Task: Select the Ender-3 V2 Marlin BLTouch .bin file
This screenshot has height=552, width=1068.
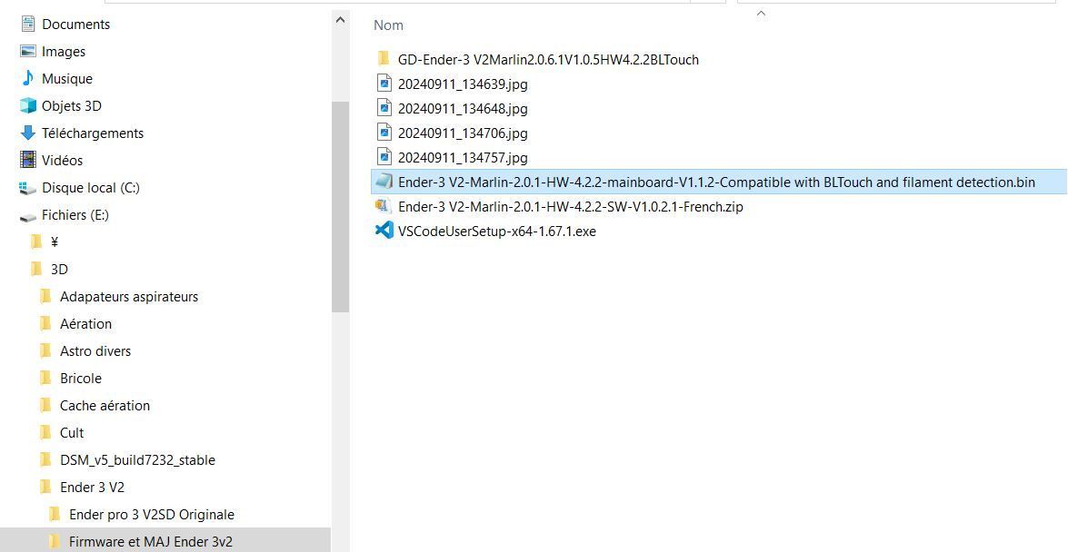Action: click(x=716, y=182)
